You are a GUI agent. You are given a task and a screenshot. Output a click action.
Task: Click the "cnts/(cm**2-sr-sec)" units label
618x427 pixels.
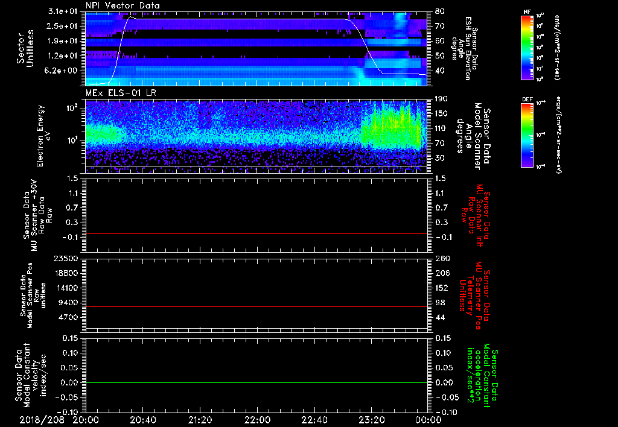pyautogui.click(x=557, y=48)
